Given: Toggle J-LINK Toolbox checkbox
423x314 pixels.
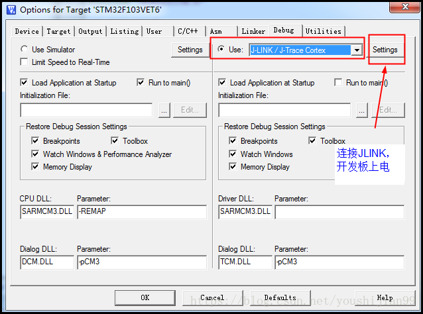Looking at the screenshot, I should (312, 140).
